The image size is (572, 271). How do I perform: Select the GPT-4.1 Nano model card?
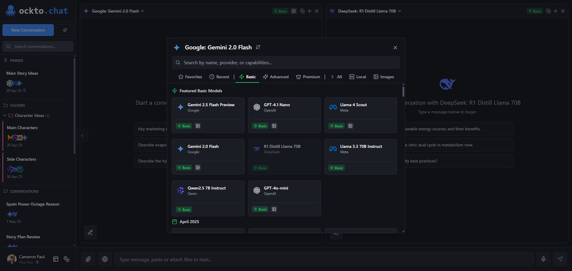285,115
